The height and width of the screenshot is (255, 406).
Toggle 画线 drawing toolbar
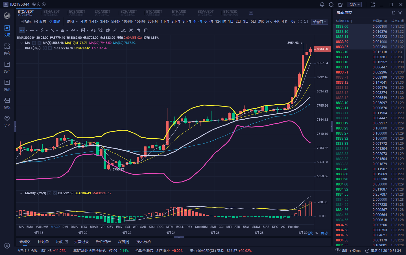tap(54, 21)
